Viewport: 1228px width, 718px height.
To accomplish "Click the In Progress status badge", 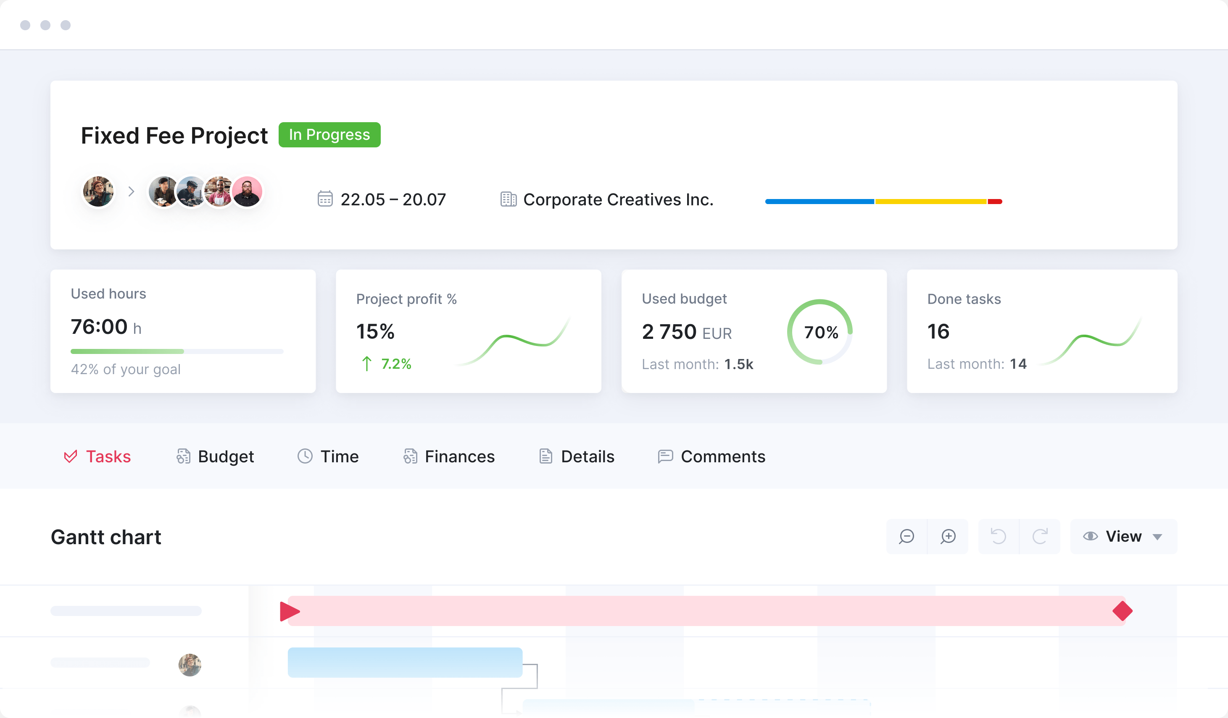I will point(329,135).
